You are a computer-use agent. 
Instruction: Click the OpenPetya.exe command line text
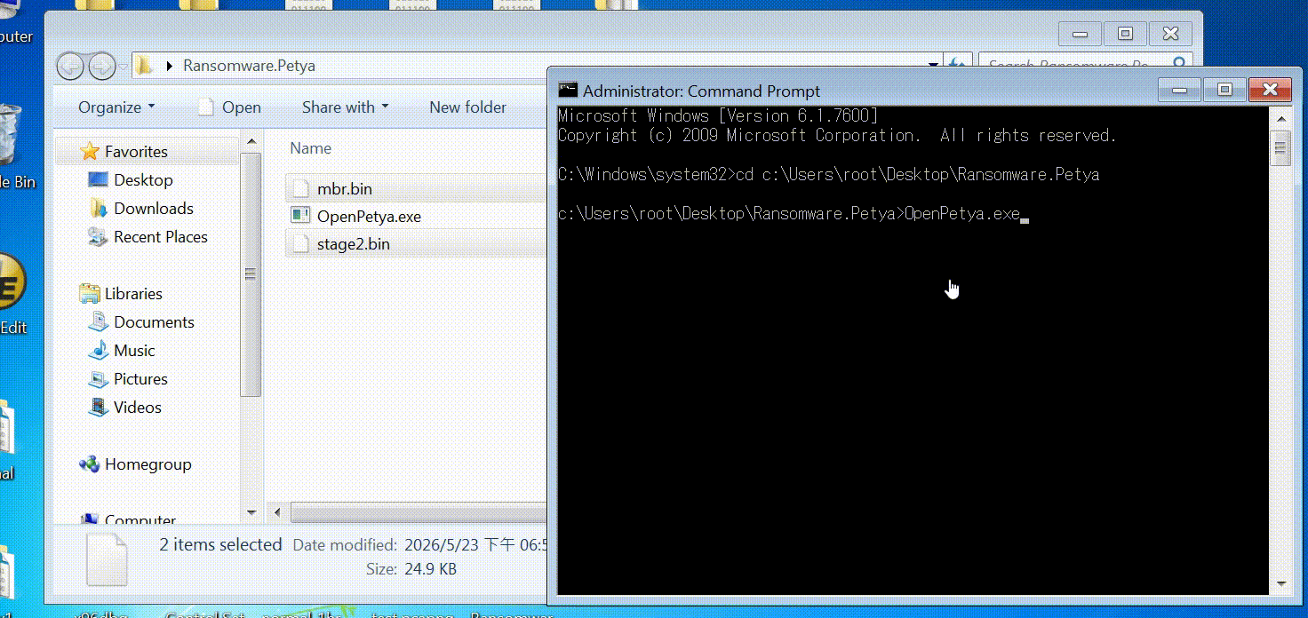click(962, 213)
